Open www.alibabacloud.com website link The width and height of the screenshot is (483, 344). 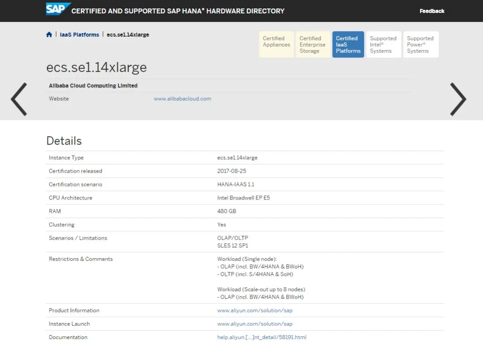click(x=182, y=99)
